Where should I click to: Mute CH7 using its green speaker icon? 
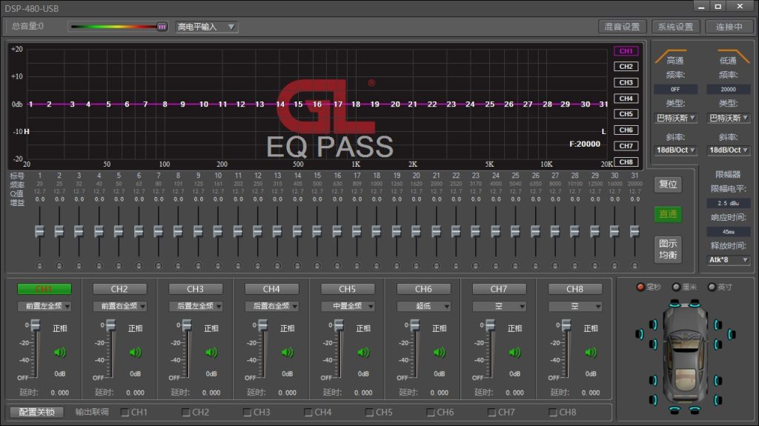point(514,353)
